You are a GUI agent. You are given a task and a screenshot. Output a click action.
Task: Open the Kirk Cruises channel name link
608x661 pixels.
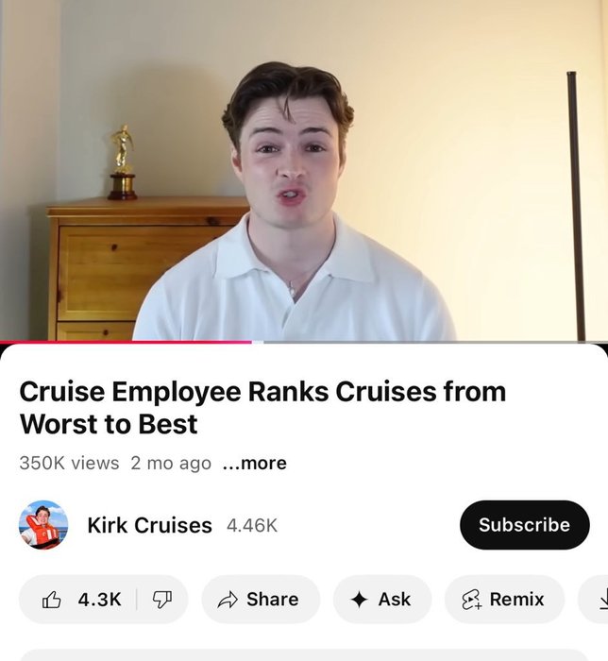(149, 525)
